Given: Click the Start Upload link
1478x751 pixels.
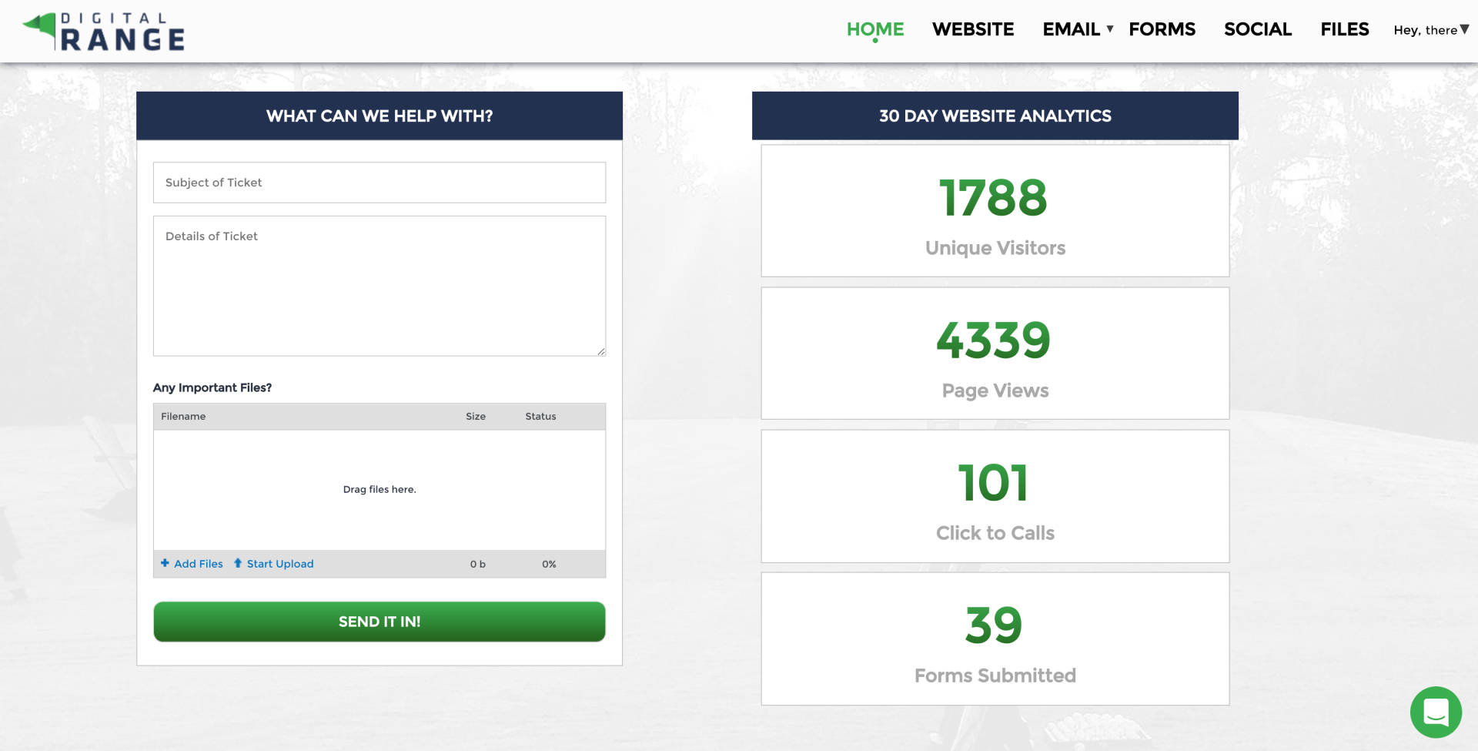Looking at the screenshot, I should pos(279,563).
